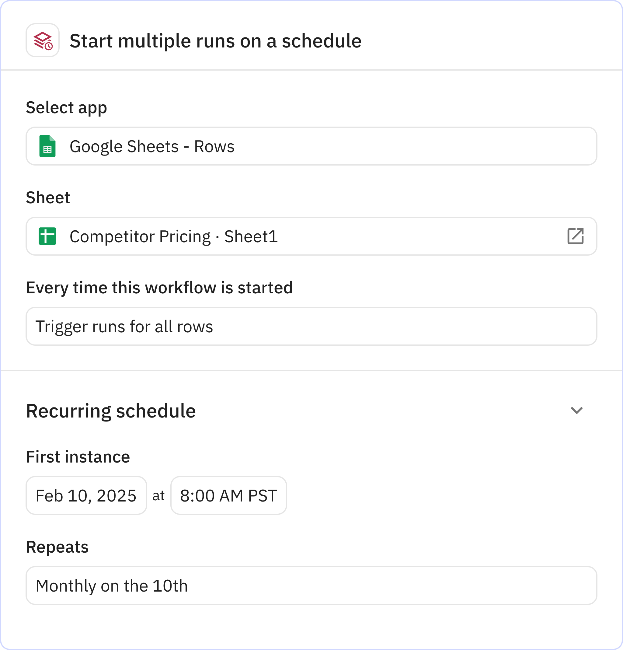Image resolution: width=623 pixels, height=650 pixels.
Task: Open the Trigger runs for all rows dropdown
Action: click(x=311, y=326)
